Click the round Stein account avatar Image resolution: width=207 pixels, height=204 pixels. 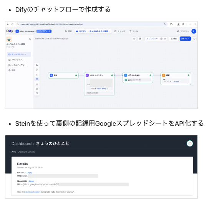coord(190,143)
